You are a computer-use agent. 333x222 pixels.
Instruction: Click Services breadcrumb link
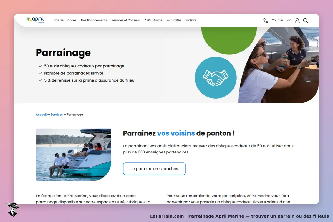click(x=57, y=115)
